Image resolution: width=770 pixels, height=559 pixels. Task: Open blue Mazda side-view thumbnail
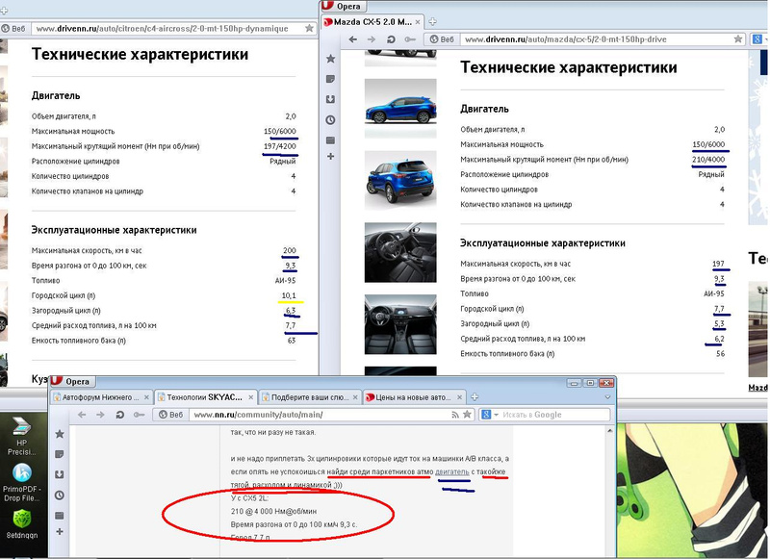tap(400, 108)
